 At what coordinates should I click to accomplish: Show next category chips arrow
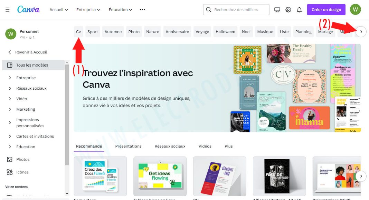pyautogui.click(x=361, y=32)
